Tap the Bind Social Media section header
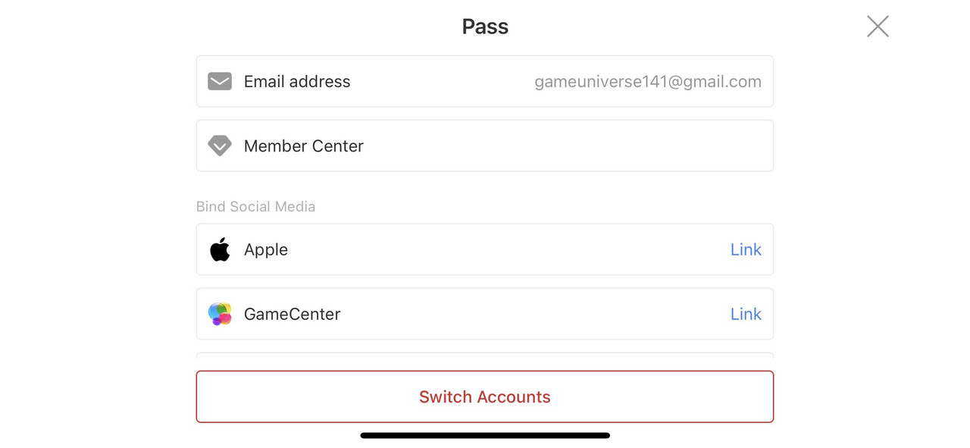 pyautogui.click(x=255, y=206)
